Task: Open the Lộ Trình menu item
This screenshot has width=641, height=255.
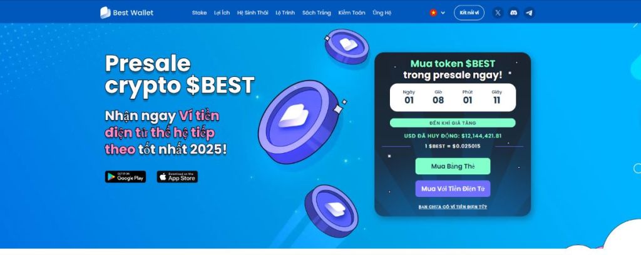Action: click(x=285, y=12)
